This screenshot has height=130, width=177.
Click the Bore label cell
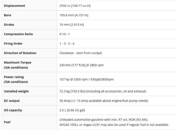tap(7, 15)
